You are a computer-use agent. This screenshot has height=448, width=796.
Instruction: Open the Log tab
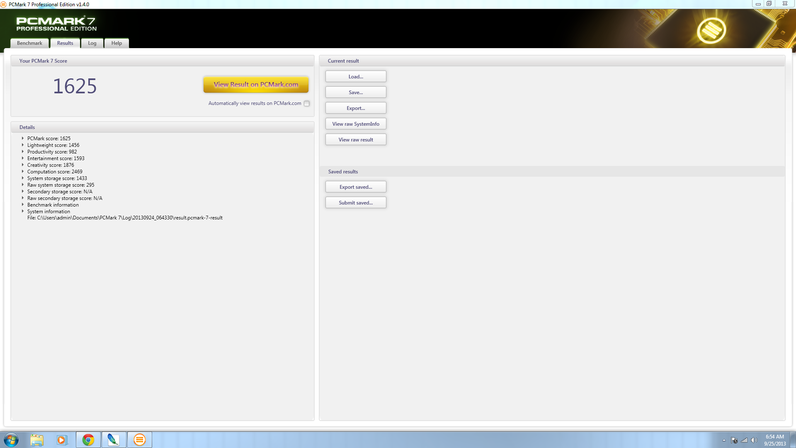click(x=92, y=43)
